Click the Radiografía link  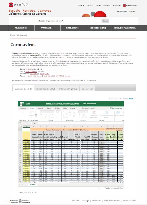(44, 74)
